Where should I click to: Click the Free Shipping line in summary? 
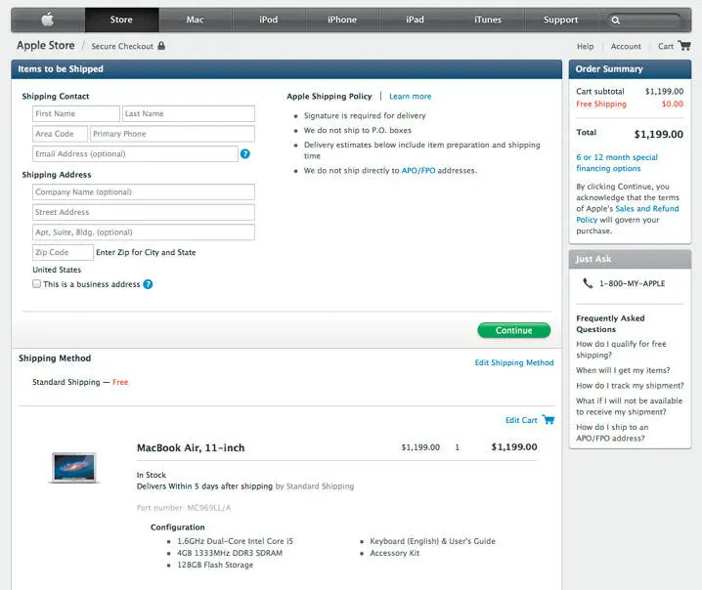pos(630,104)
